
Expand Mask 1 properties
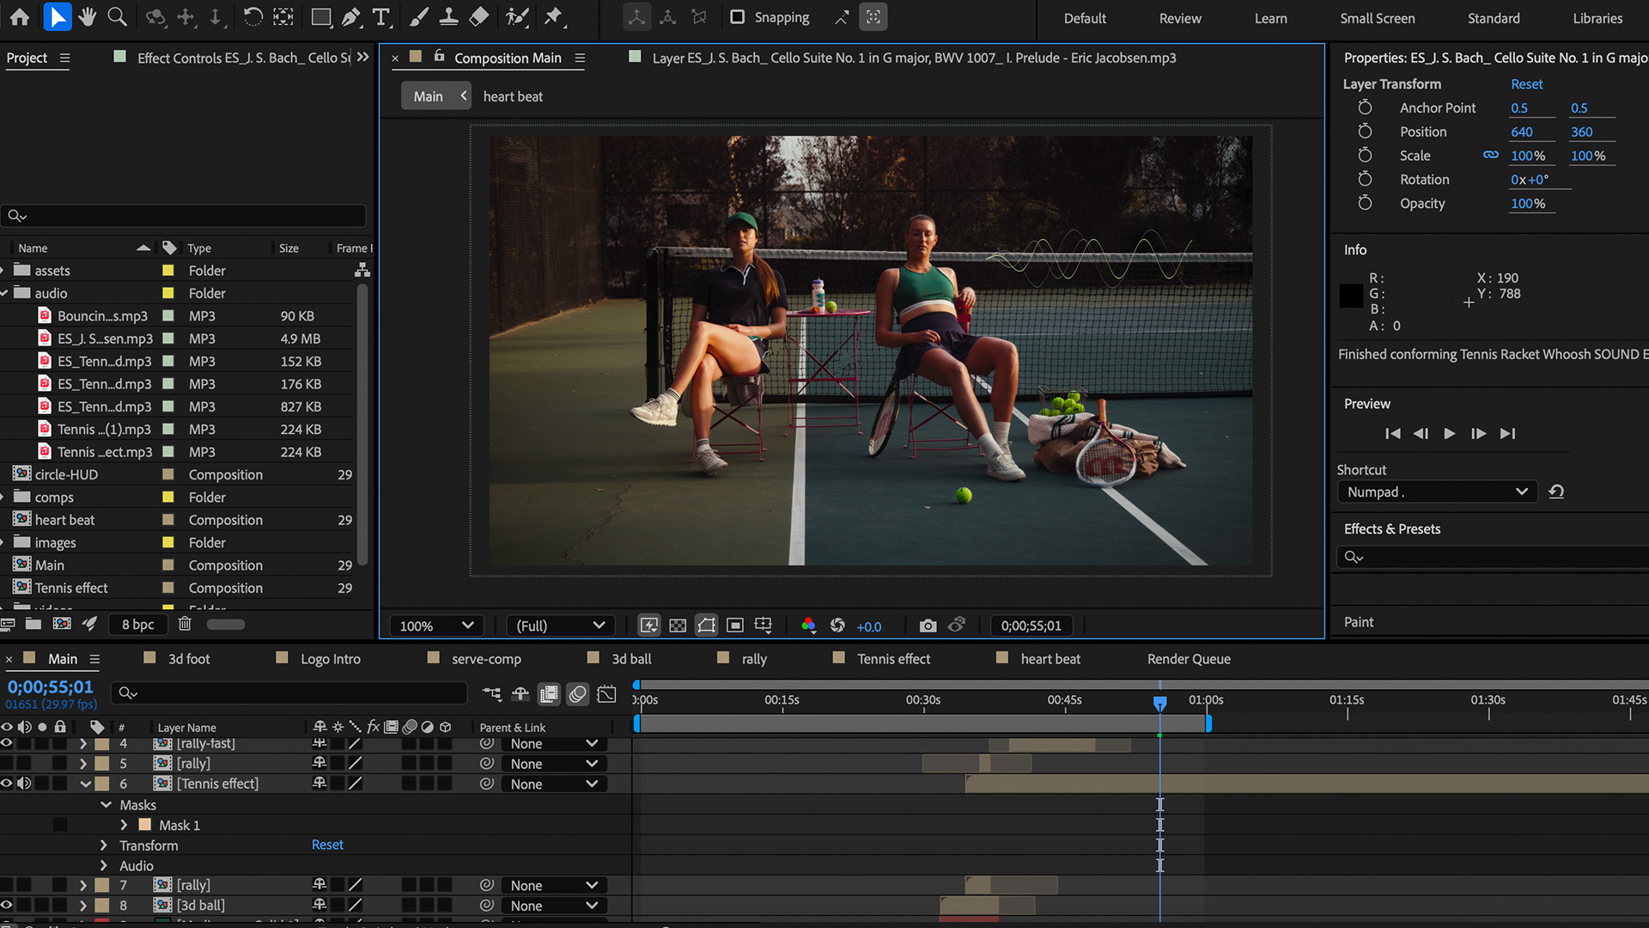(124, 825)
